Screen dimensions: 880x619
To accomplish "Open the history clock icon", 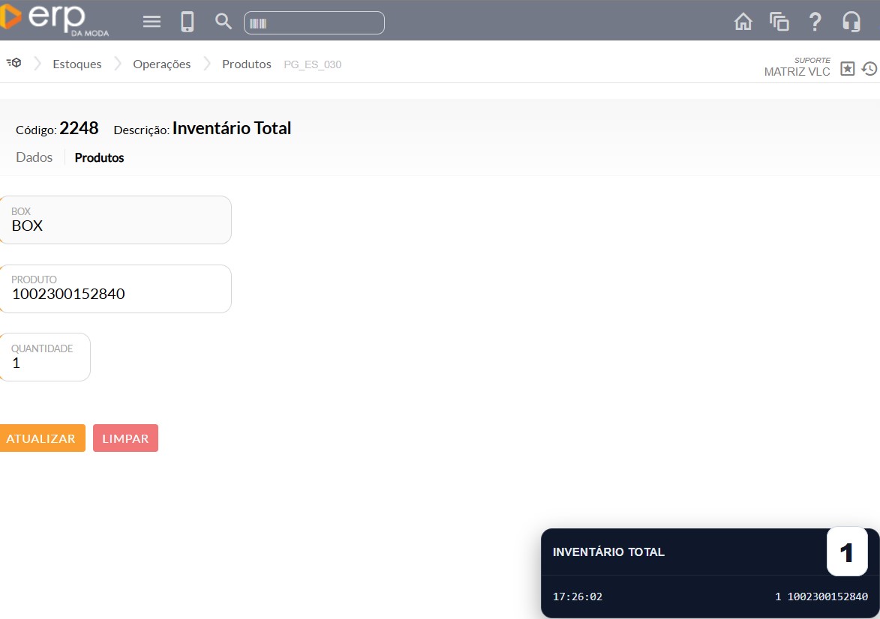I will [869, 69].
